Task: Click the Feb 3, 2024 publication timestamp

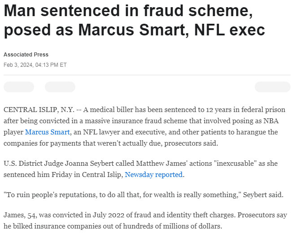Action: coord(35,65)
